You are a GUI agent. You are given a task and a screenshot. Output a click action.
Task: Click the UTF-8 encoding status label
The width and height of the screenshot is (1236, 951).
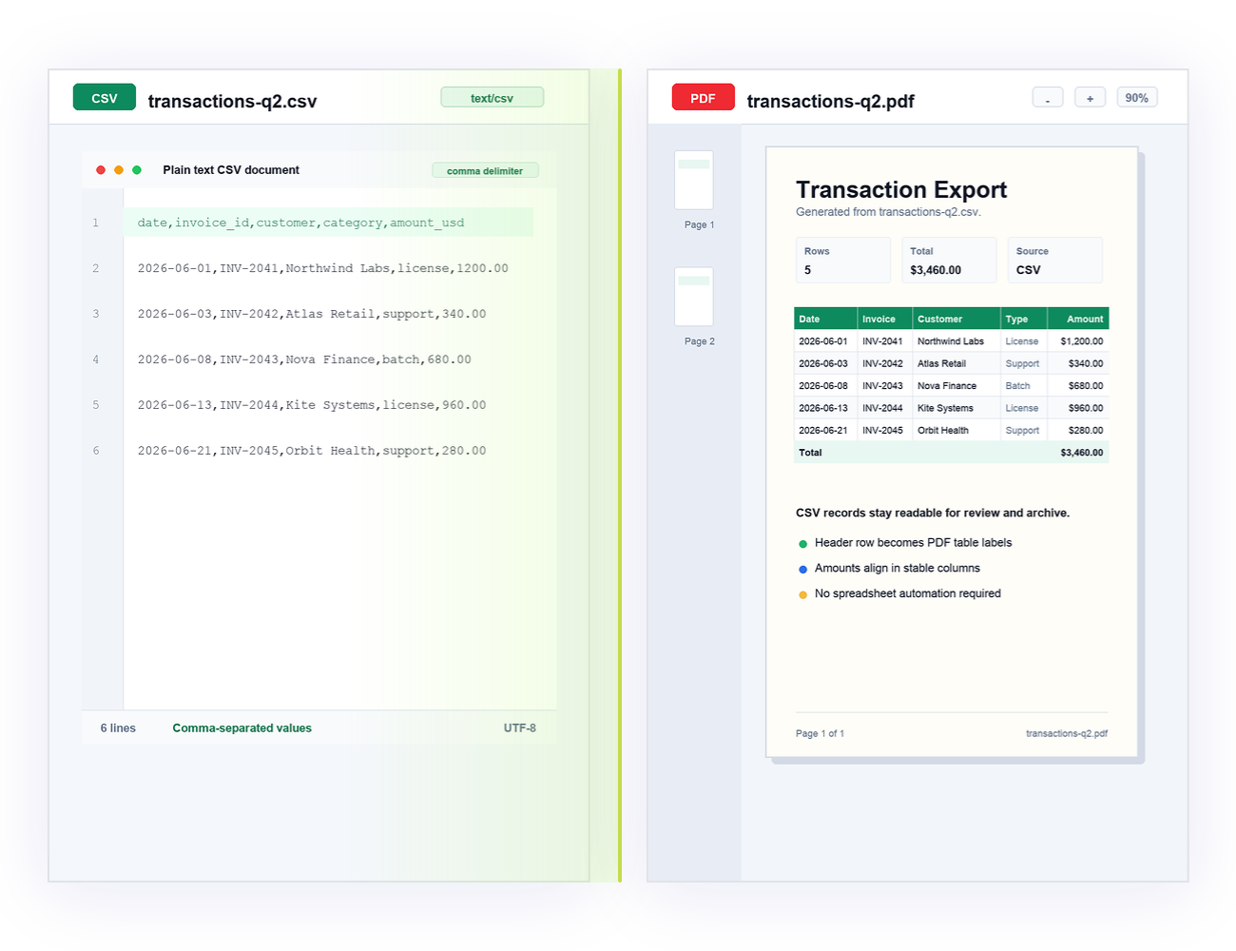point(520,728)
